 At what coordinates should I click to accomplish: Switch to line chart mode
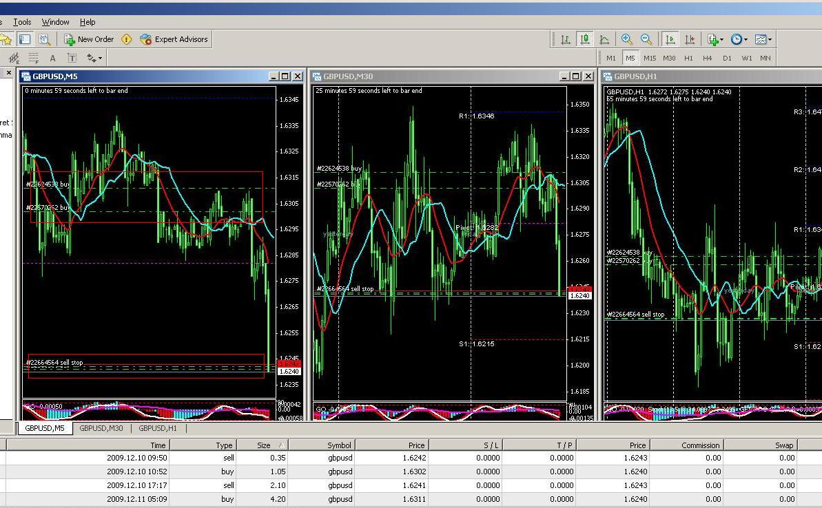[604, 39]
